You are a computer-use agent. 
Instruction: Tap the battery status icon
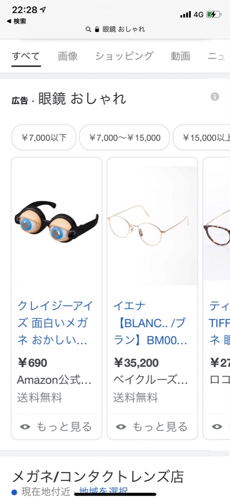214,14
